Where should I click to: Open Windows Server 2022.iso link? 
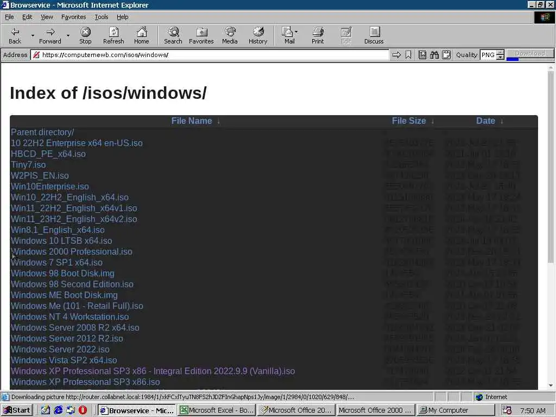60,350
